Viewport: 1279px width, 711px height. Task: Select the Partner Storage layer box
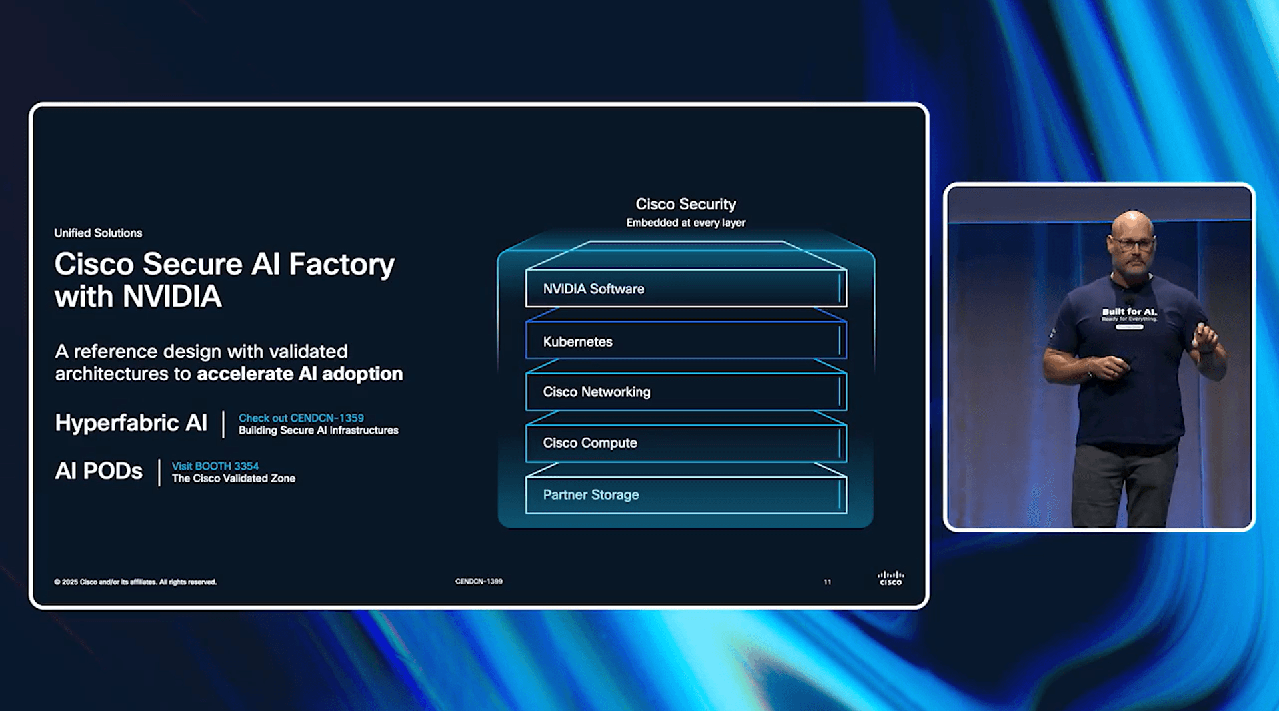click(686, 495)
